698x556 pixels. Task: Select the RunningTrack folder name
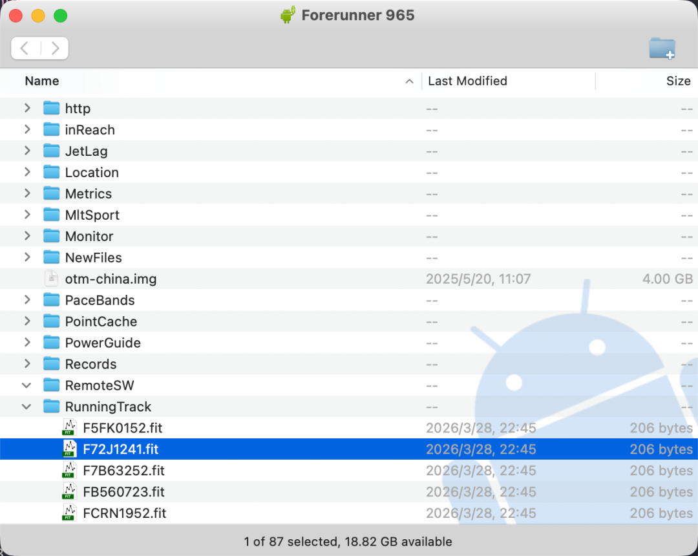click(108, 407)
